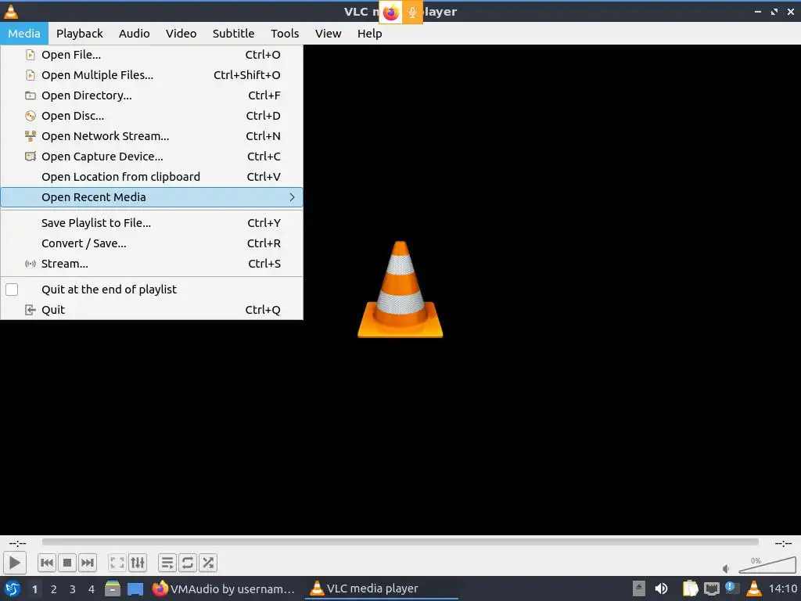This screenshot has width=801, height=601.
Task: Expand Open Recent Media submenu
Action: click(152, 197)
